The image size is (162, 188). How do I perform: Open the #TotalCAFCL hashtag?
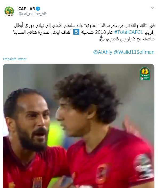coord(128,32)
